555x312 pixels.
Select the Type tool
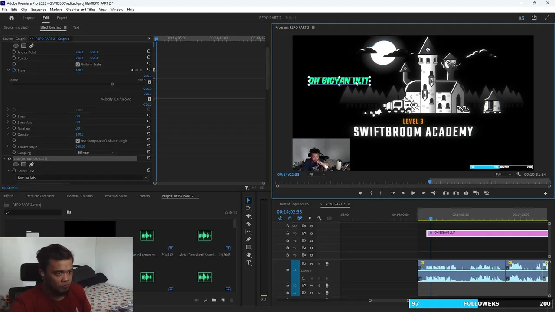pos(248,263)
